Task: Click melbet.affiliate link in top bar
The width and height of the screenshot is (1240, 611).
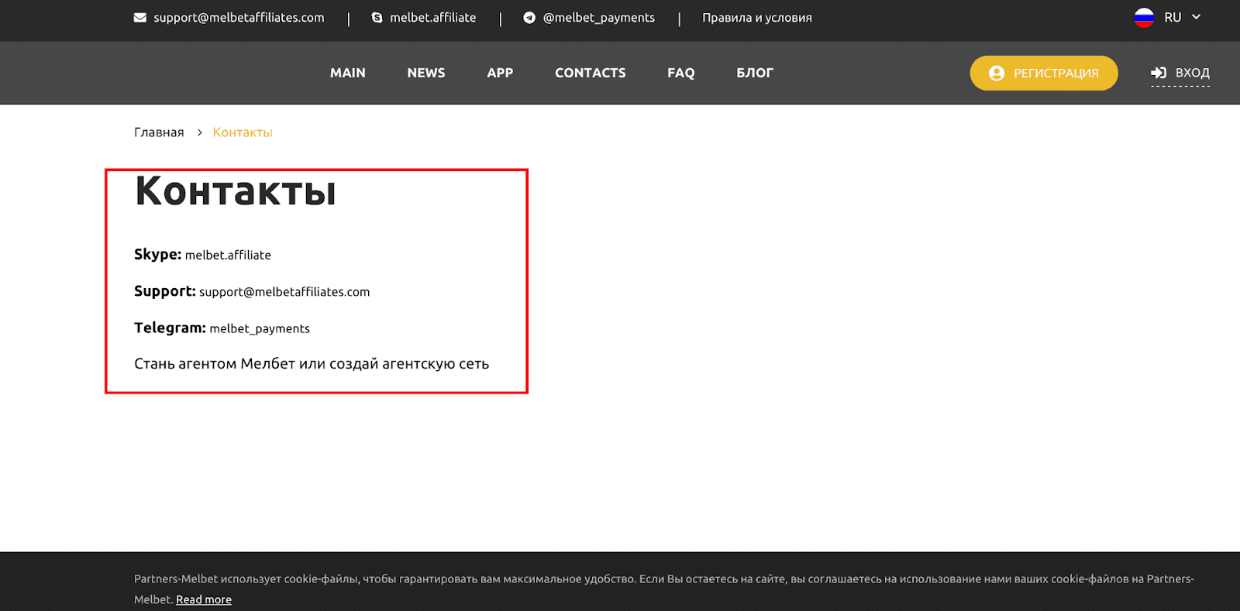Action: click(433, 18)
